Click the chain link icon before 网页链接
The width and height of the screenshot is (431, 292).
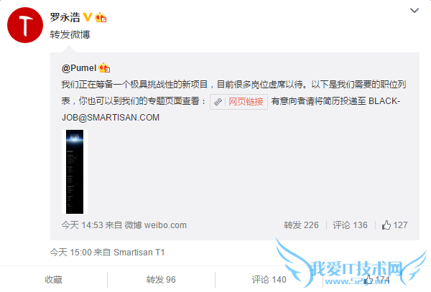click(218, 102)
